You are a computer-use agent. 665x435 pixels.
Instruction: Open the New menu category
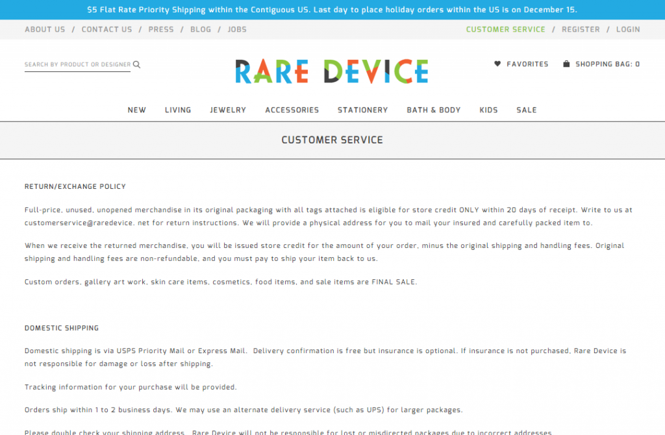coord(137,110)
